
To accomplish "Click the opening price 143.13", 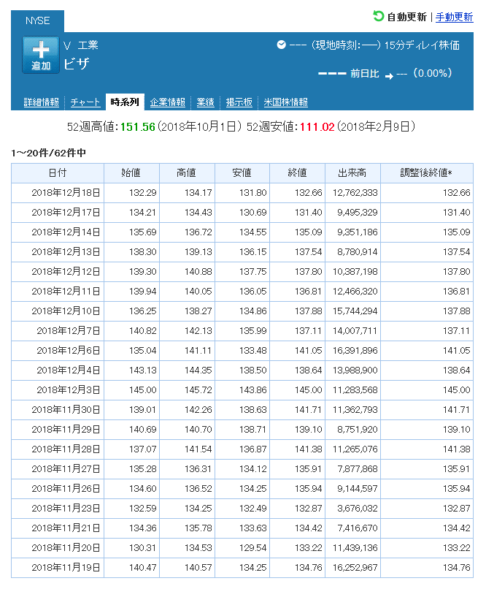I will tap(143, 370).
